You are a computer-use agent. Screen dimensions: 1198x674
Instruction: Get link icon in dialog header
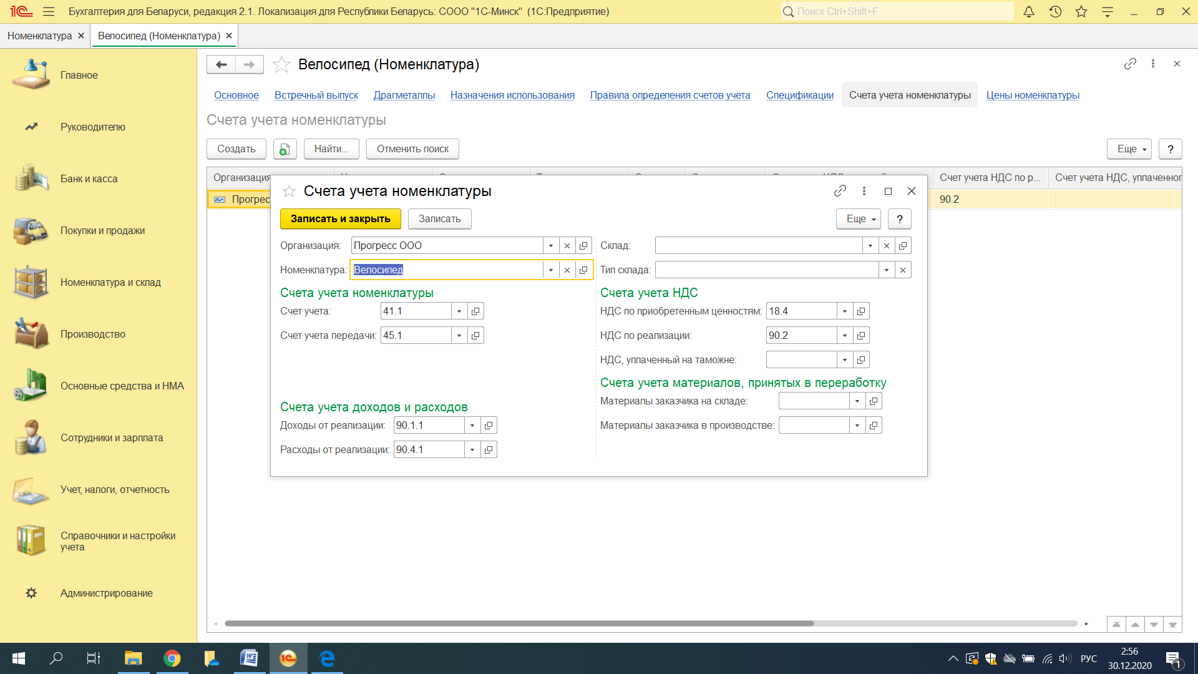click(840, 191)
